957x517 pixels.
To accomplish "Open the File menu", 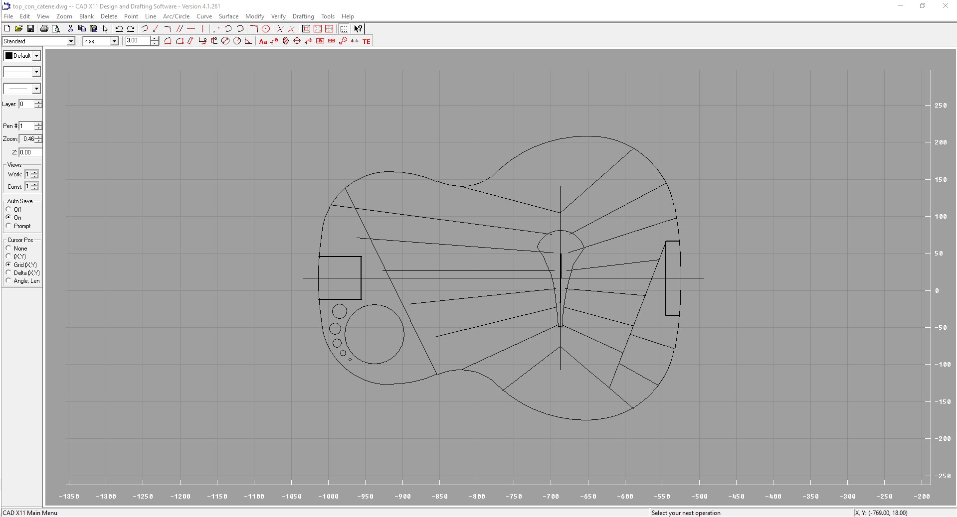I will (x=8, y=16).
